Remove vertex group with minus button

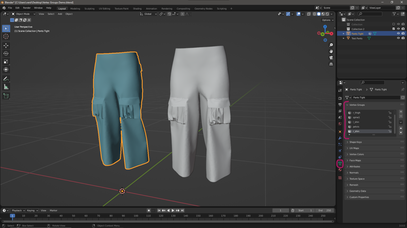point(401,116)
